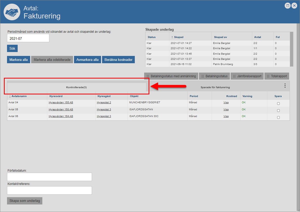Screen dimensions: 300x212
Task: Click into the Förfallodatum input field
Action: click(x=49, y=177)
